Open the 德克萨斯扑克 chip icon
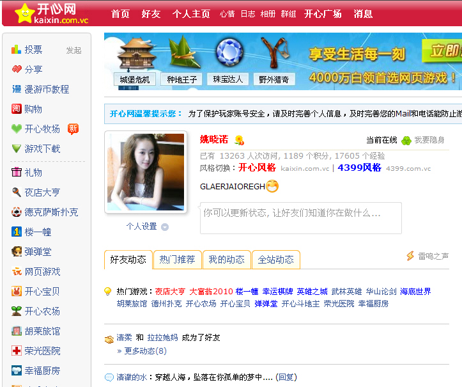Image resolution: width=462 pixels, height=387 pixels. (17, 212)
